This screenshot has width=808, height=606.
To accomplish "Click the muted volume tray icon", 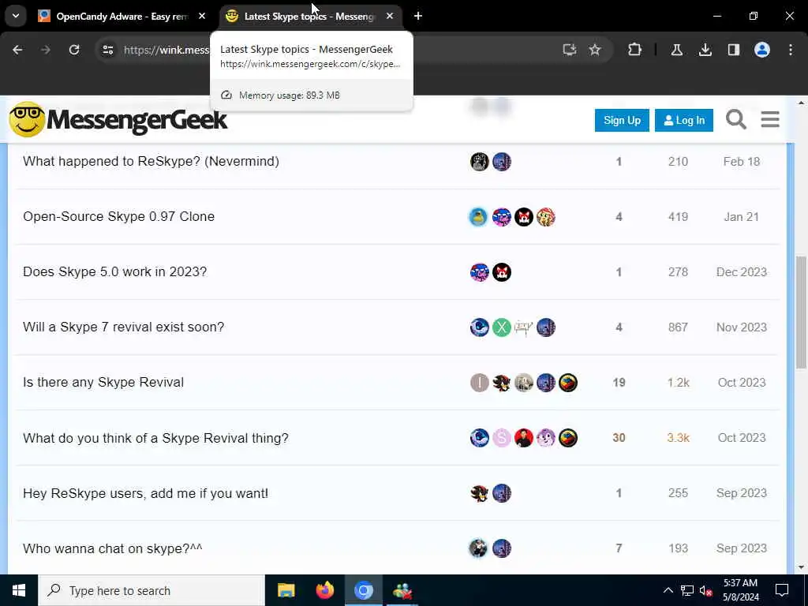I will (706, 590).
